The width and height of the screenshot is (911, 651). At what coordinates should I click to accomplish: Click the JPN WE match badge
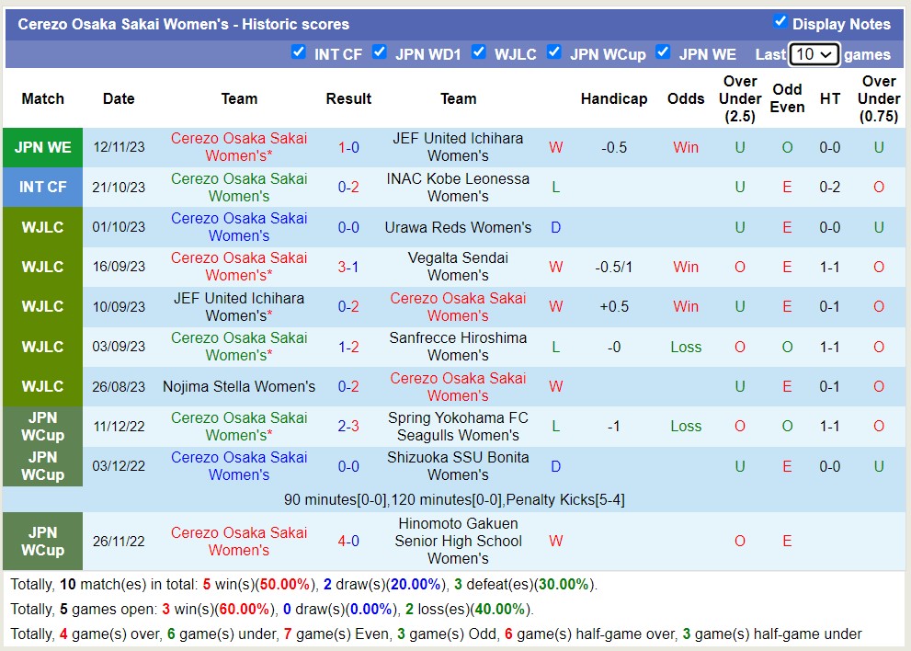[43, 147]
